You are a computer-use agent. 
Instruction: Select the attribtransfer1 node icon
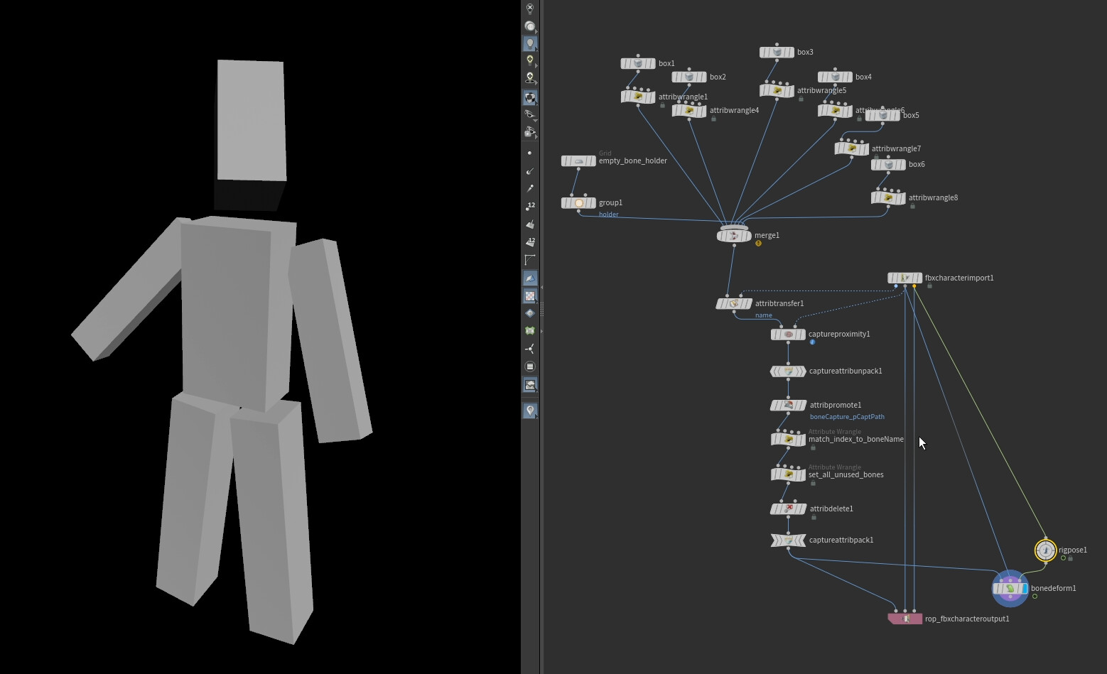(733, 303)
